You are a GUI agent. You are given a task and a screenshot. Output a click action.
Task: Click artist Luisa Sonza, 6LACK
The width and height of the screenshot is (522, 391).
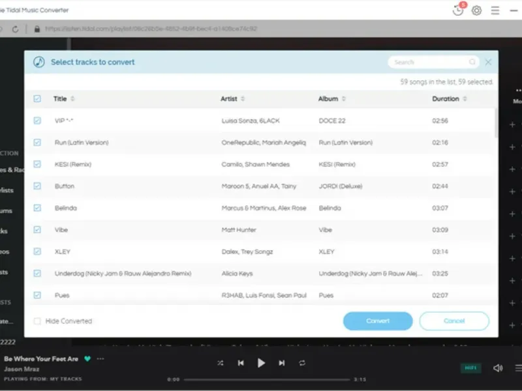pyautogui.click(x=251, y=121)
